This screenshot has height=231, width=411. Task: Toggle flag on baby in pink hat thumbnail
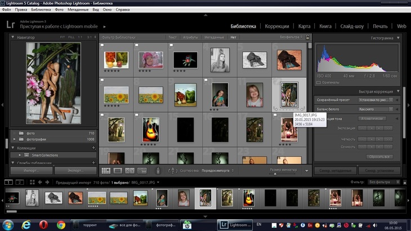click(137, 46)
